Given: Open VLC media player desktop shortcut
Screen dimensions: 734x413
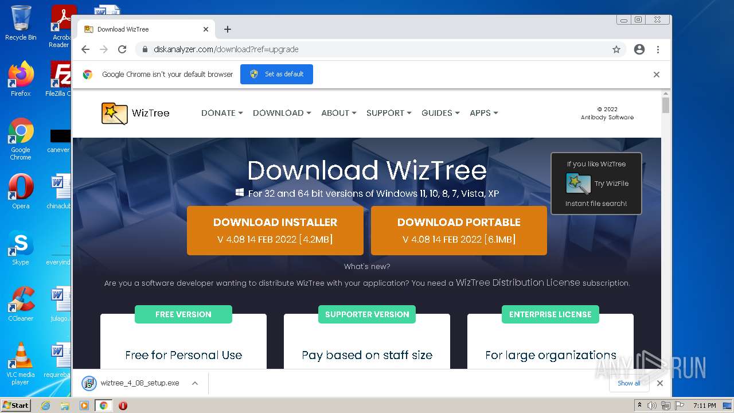Looking at the screenshot, I should point(21,364).
